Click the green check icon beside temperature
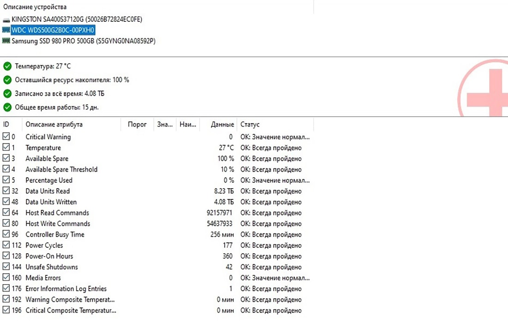The image size is (508, 323). (x=7, y=66)
